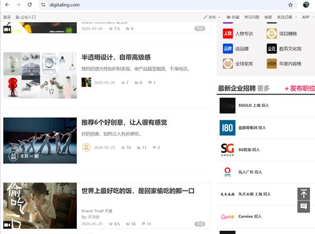The width and height of the screenshot is (315, 234).
Task: Open the 凡人广告 招人 listing
Action: 250,172
